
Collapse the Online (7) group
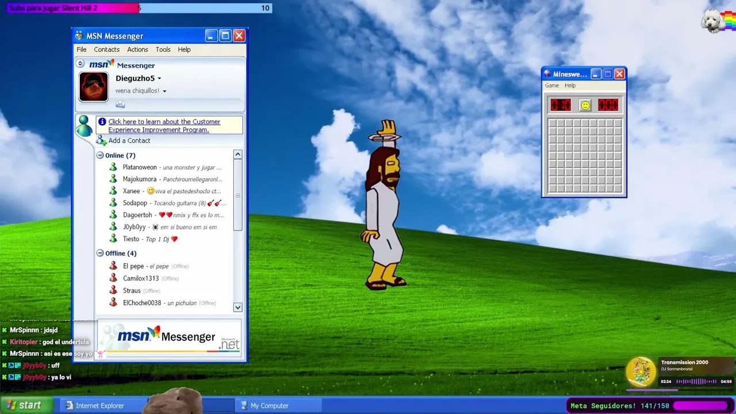[100, 155]
